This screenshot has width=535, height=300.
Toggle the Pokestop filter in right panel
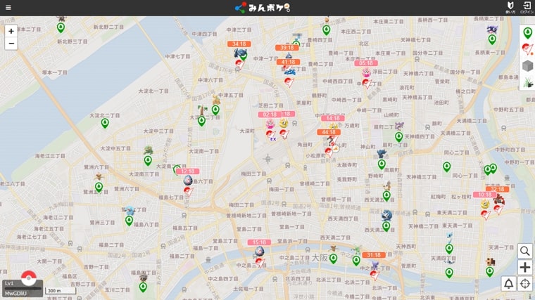pyautogui.click(x=527, y=33)
